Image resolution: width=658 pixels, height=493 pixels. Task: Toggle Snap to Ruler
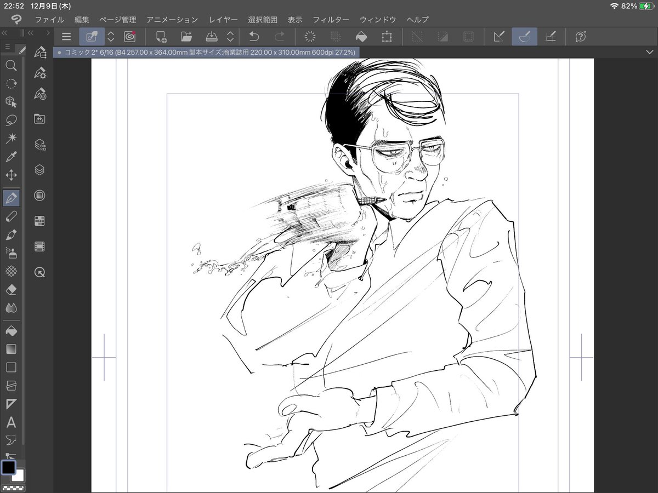coord(499,37)
